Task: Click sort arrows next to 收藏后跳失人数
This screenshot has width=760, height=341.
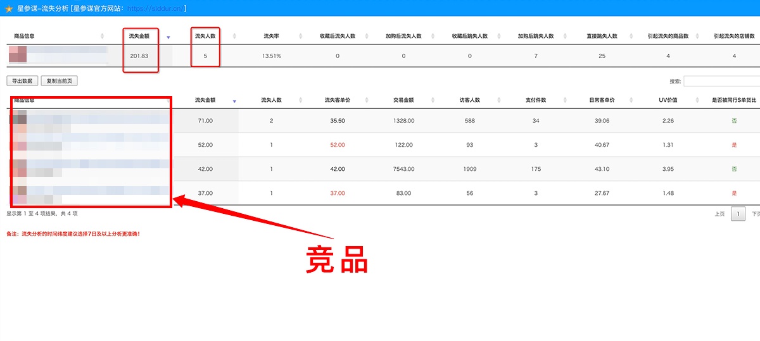Action: click(x=498, y=36)
